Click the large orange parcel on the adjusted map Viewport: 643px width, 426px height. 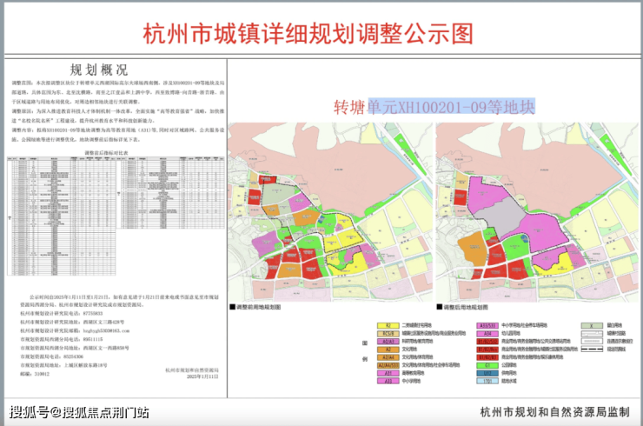[x=473, y=249]
